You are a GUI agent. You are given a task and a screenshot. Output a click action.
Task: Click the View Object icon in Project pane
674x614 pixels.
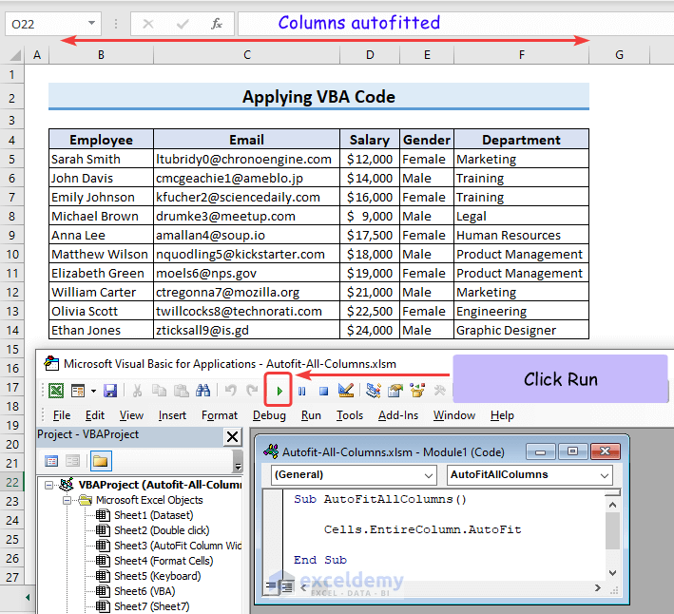tap(72, 462)
